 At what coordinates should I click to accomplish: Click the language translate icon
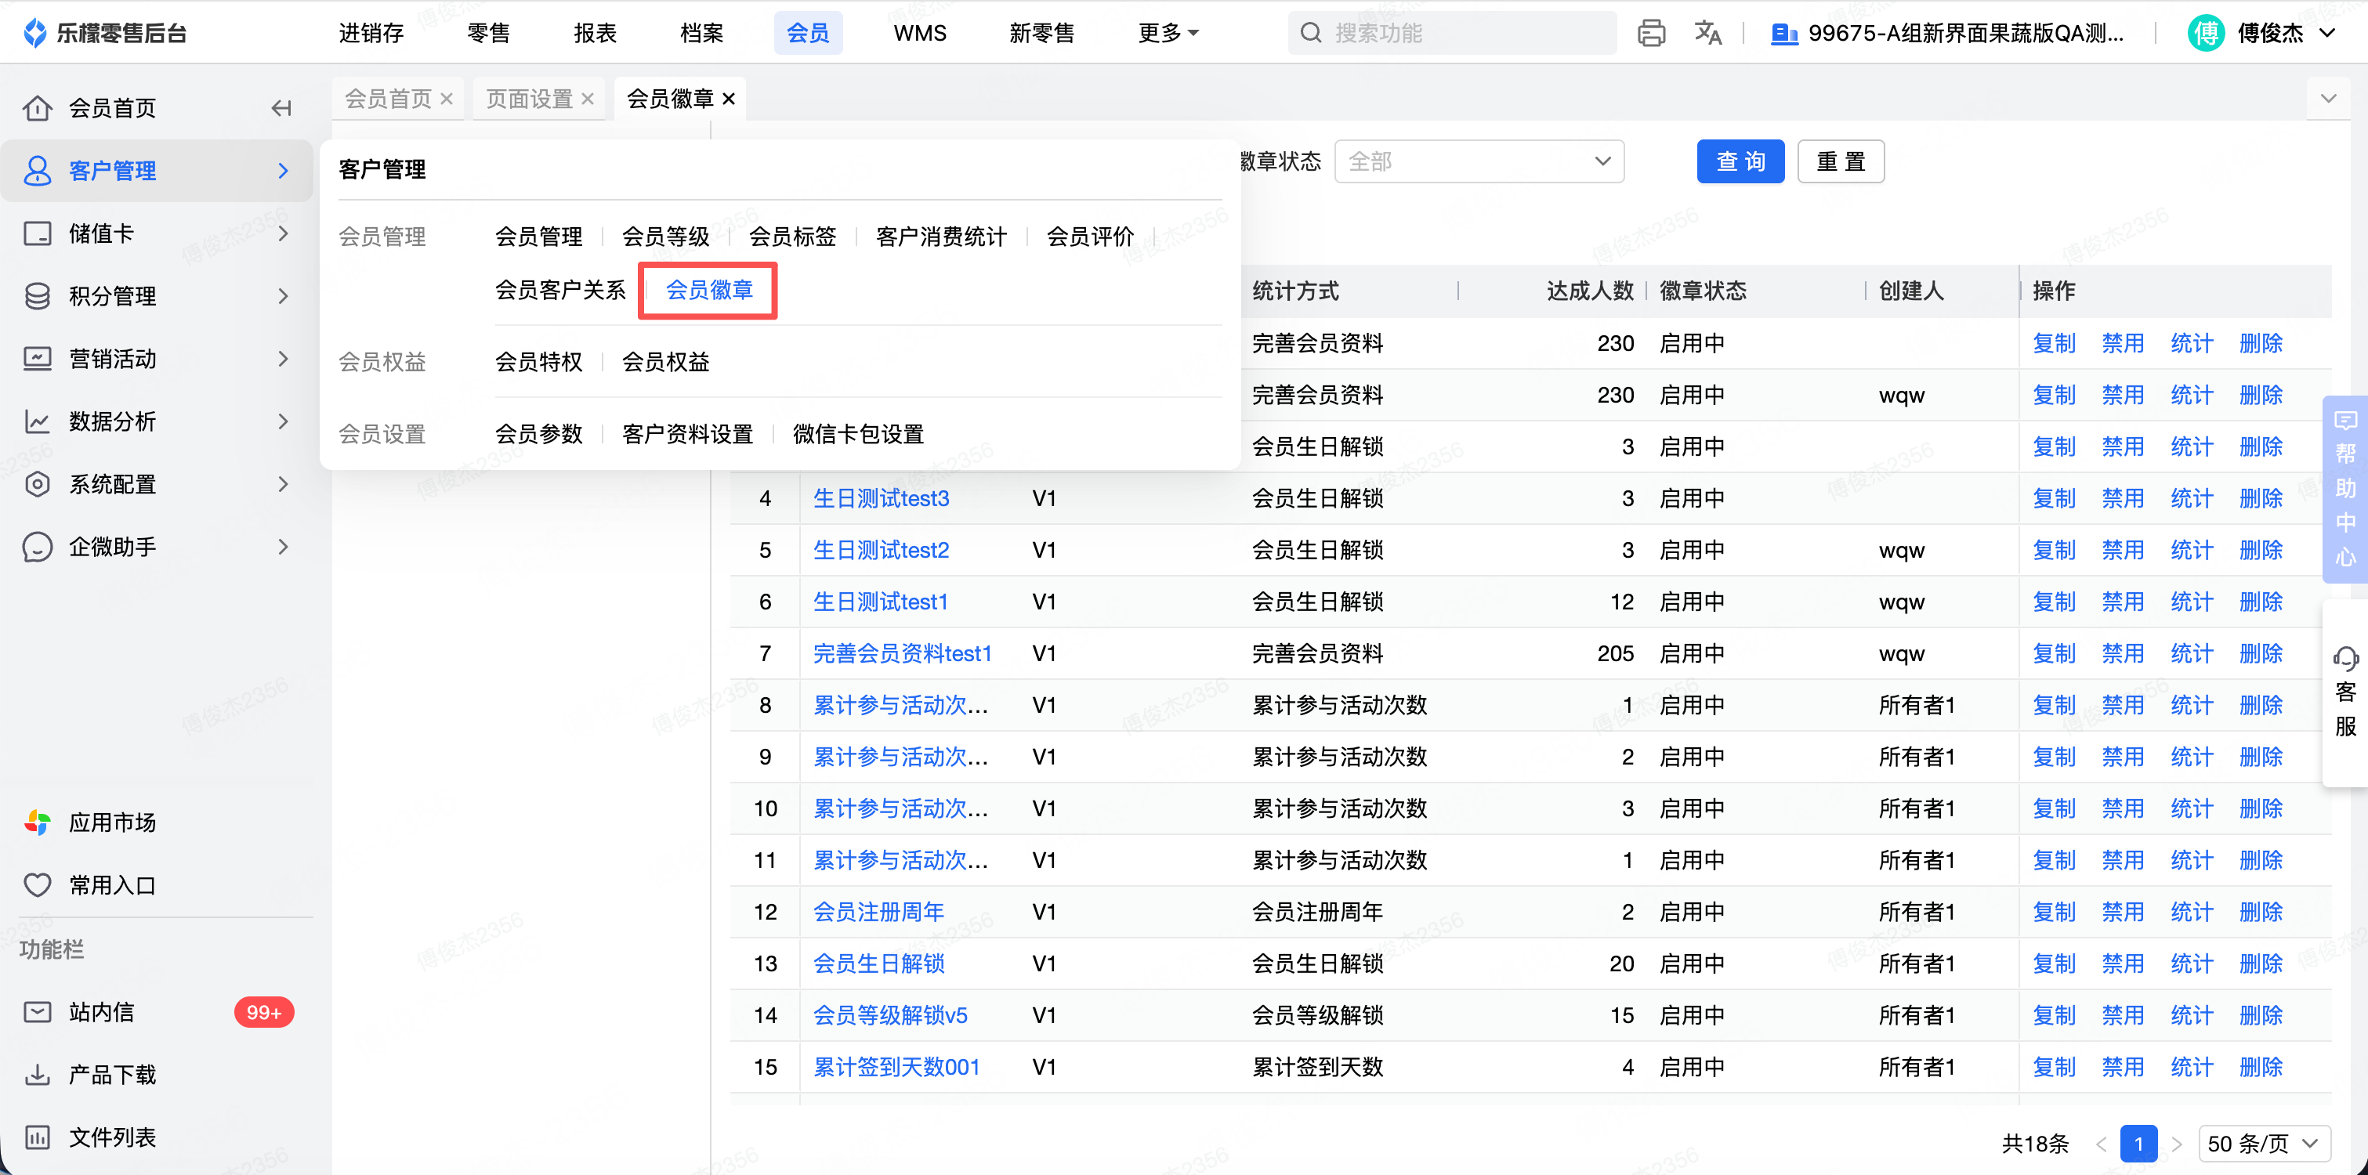1707,33
